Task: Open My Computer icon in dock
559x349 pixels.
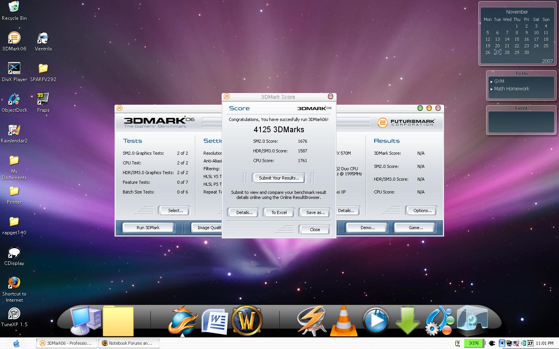Action: [x=86, y=320]
